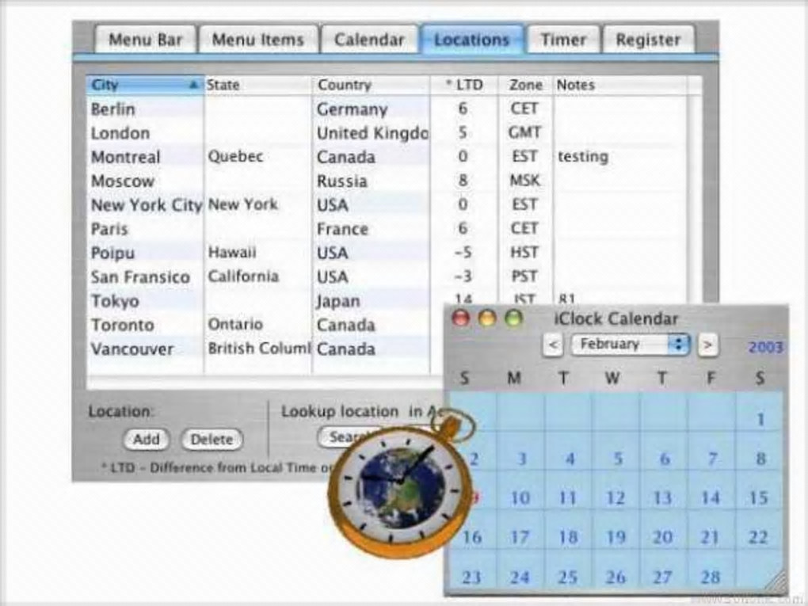Select the Calendar tab
Viewport: 808px width, 606px height.
369,40
